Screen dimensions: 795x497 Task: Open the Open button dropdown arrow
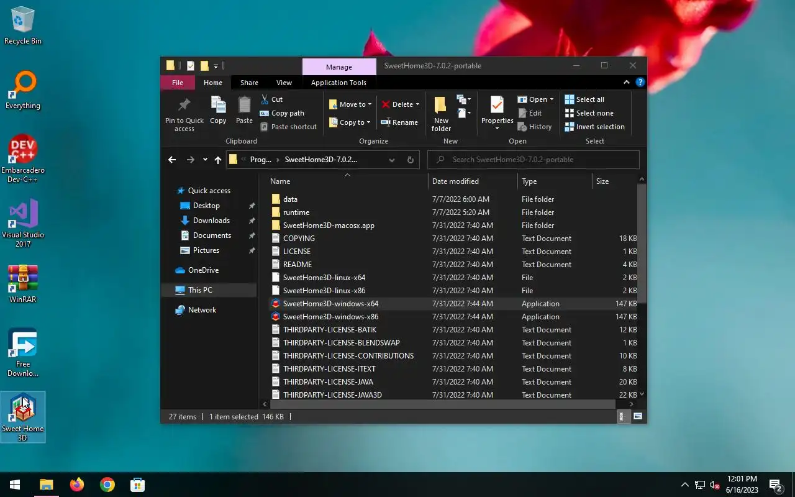tap(552, 99)
